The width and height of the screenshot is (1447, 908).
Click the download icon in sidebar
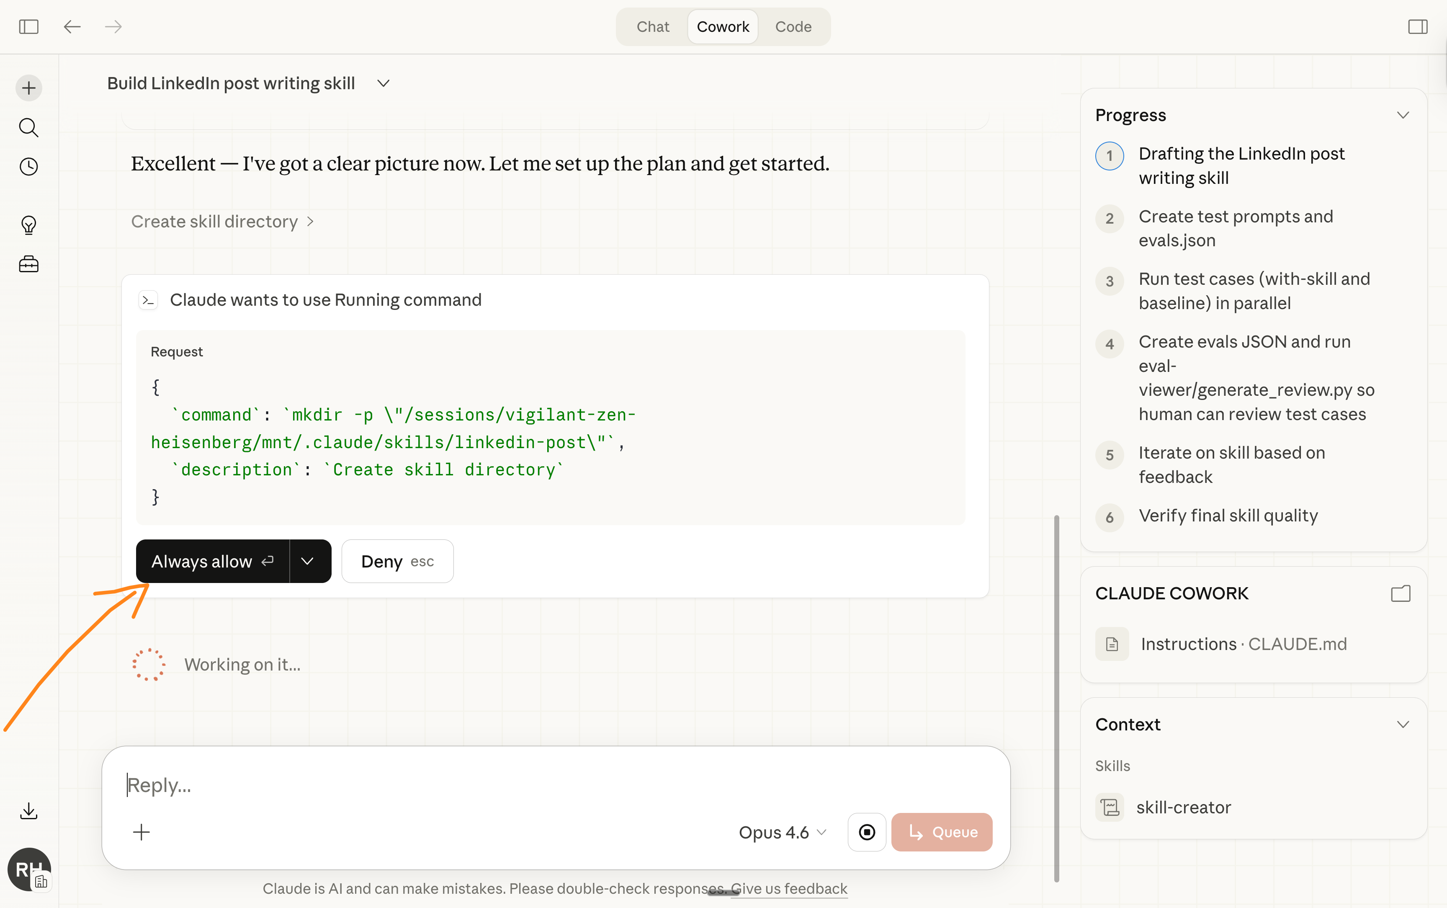(29, 811)
